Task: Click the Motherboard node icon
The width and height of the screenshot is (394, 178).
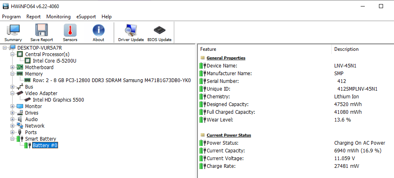Action: (19, 67)
